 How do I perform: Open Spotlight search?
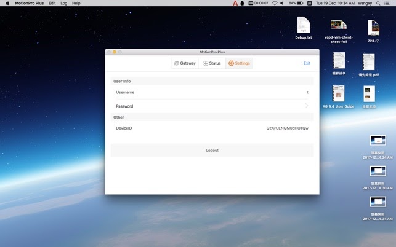(378, 3)
